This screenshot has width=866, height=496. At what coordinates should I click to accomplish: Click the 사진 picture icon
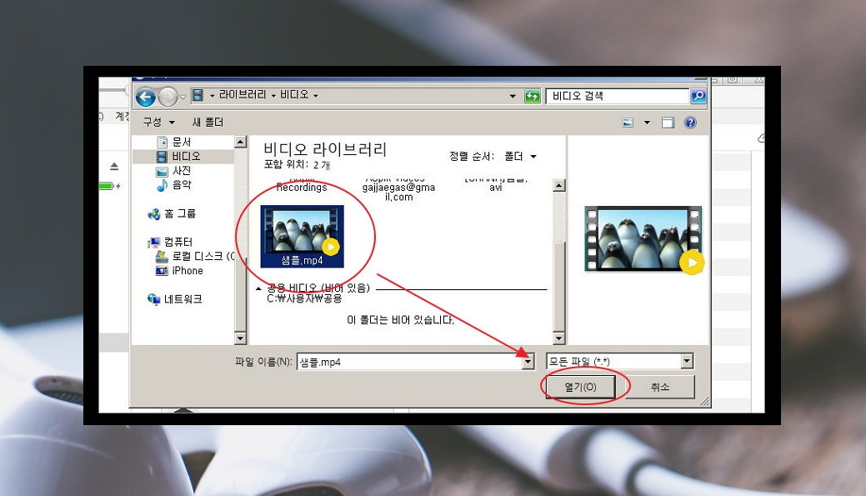[163, 171]
